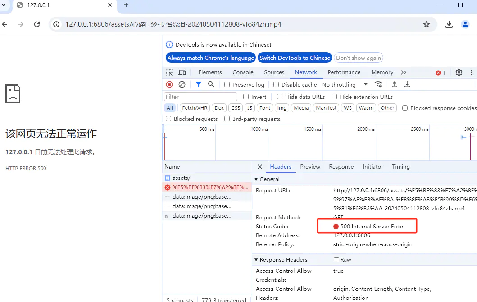Open the network search magnifier
The width and height of the screenshot is (477, 302).
[211, 84]
